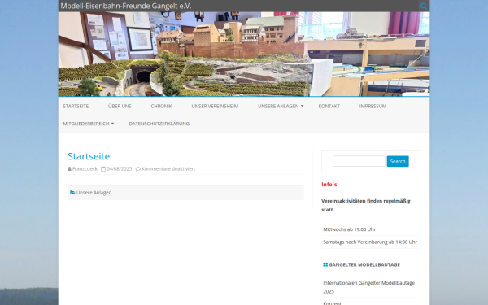
Task: Select text Mittwochs ab 19:00 Uhr
Action: (349, 229)
